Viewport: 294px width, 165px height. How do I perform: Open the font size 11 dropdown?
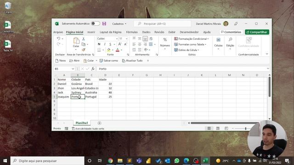pyautogui.click(x=127, y=38)
